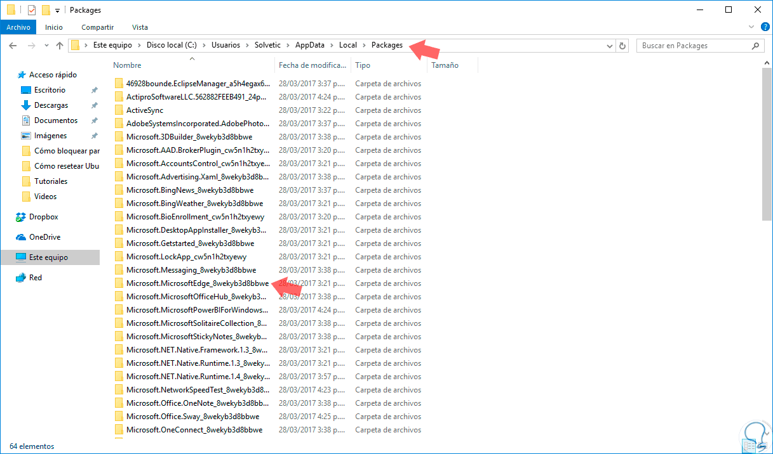The image size is (773, 454).
Task: Click the scrollbar down arrow
Action: [767, 434]
